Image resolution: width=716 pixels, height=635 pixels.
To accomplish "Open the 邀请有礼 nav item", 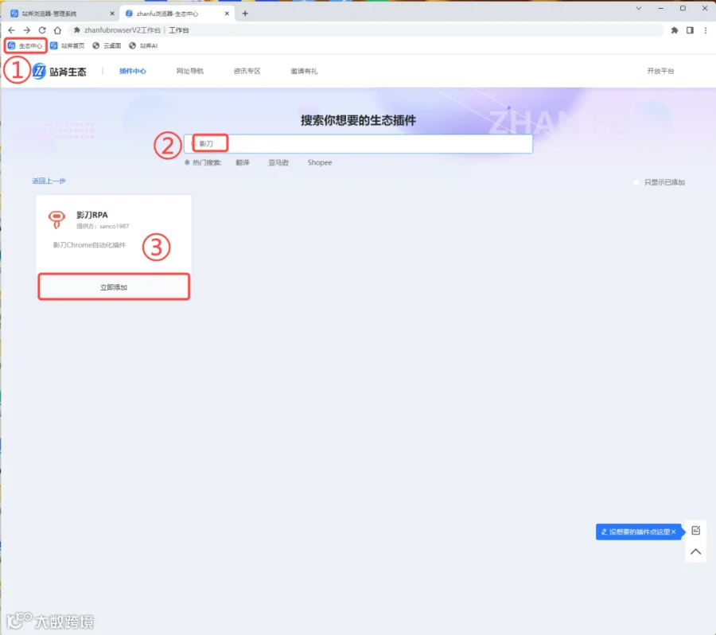I will coord(304,71).
